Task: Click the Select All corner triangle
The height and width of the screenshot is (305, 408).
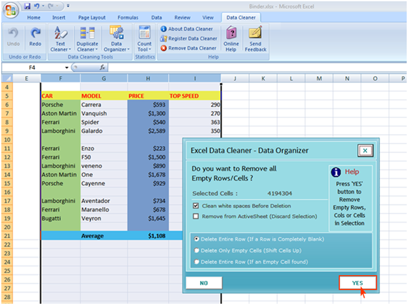Action: coord(7,79)
